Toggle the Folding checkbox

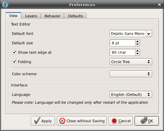(x=15, y=62)
